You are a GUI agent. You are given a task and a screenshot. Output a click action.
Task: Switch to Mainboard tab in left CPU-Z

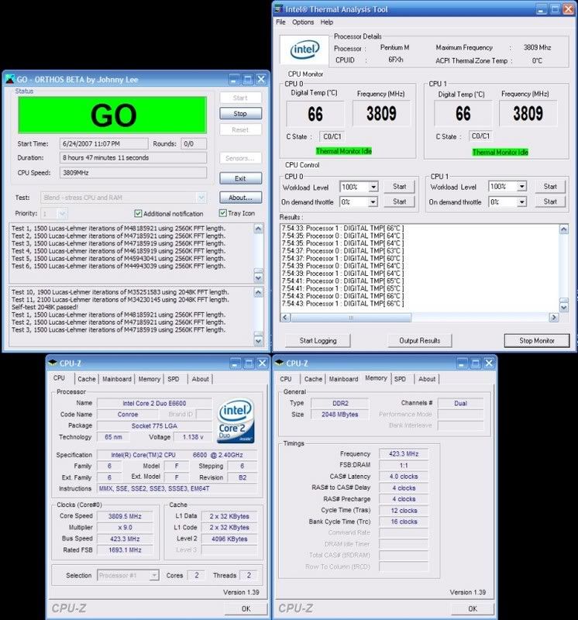[x=117, y=379]
